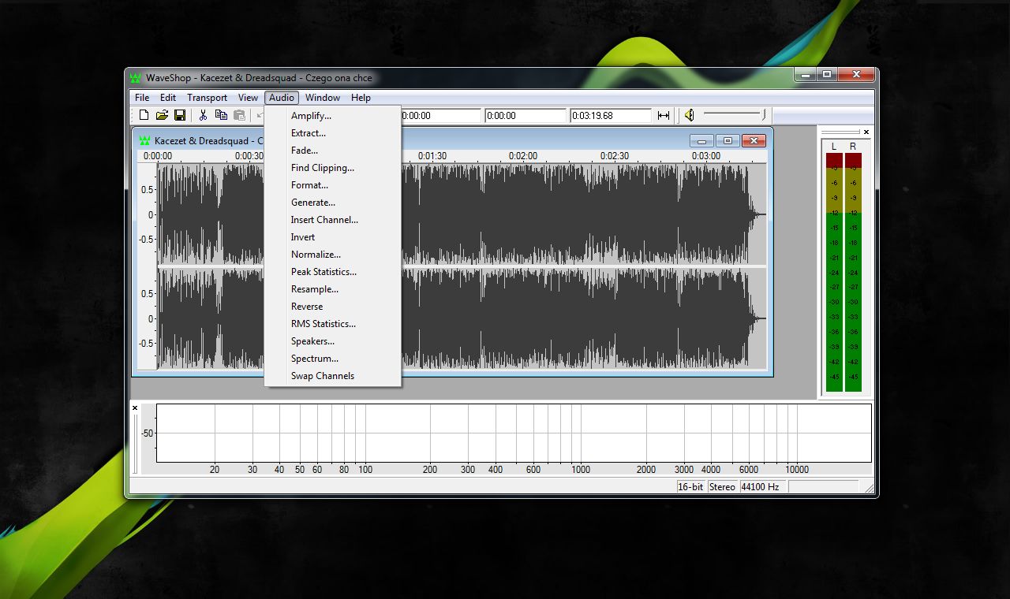Open the Transport menu
Viewport: 1010px width, 599px height.
208,98
